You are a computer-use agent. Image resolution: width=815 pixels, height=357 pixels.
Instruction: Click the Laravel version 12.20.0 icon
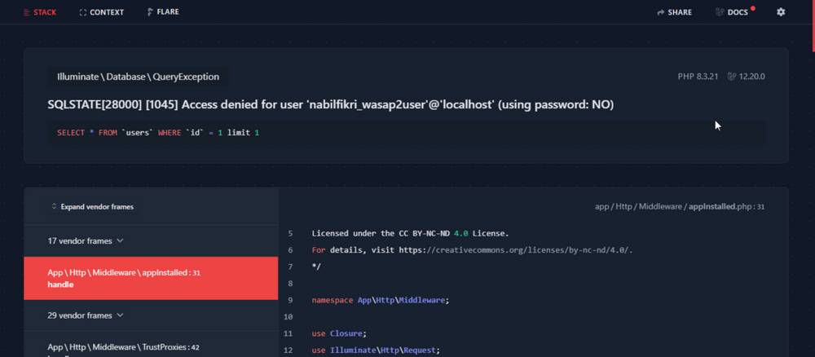coord(732,77)
